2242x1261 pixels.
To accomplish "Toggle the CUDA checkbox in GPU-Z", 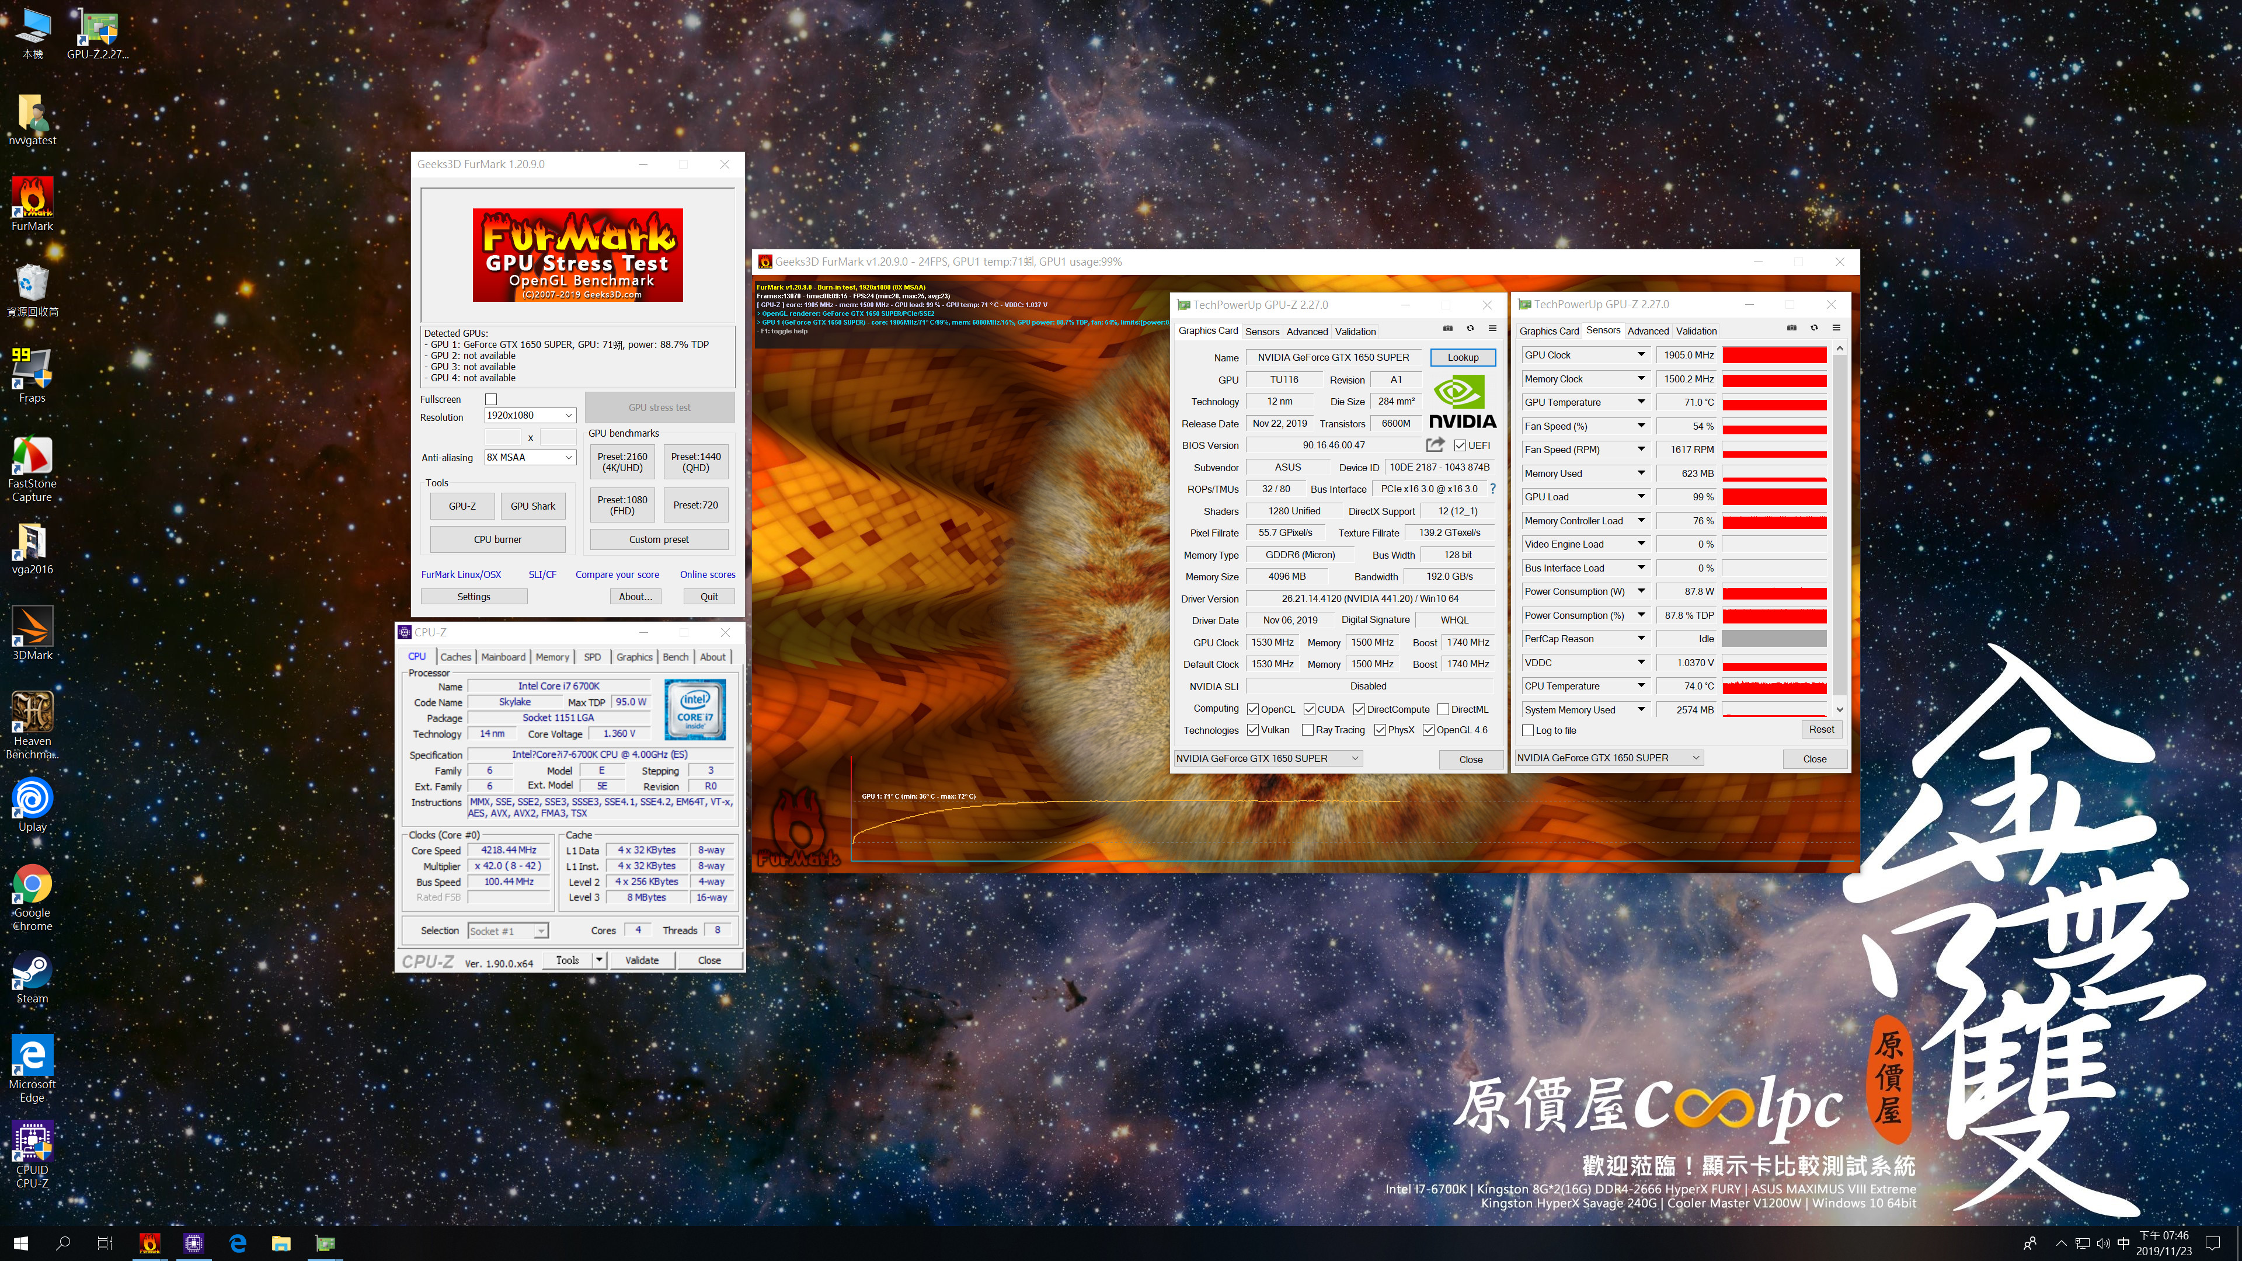I will [1309, 709].
